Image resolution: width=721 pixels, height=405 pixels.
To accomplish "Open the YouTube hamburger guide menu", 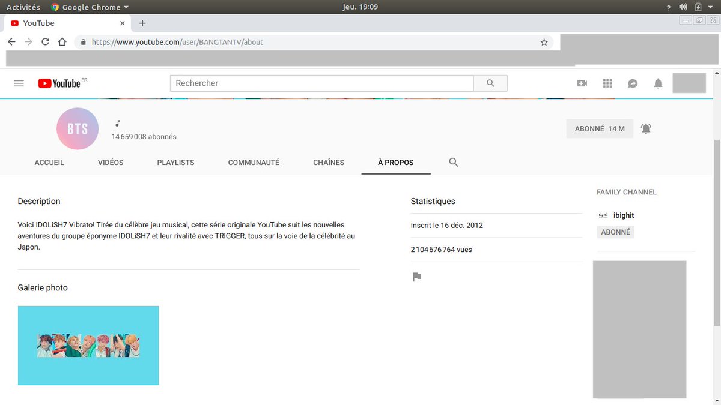I will [19, 83].
